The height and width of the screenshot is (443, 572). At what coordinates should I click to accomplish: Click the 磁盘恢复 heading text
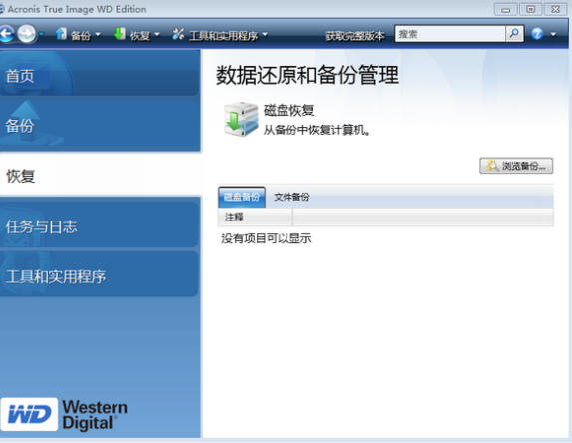pyautogui.click(x=288, y=110)
